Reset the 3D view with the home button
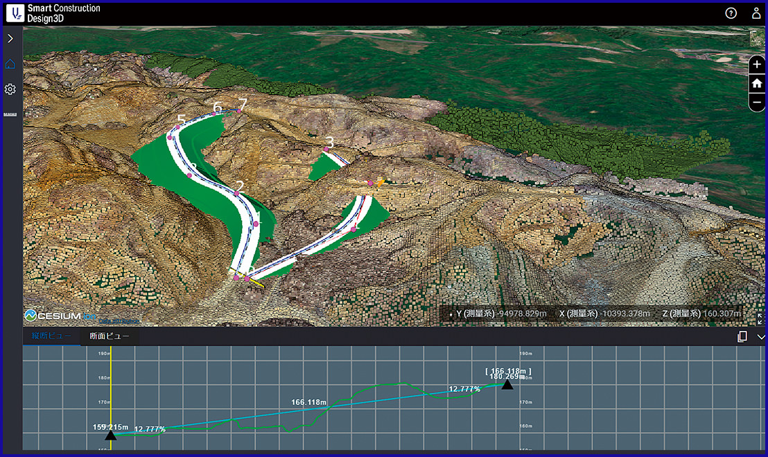 pos(757,83)
